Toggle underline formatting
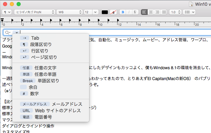The width and height of the screenshot is (211, 133). pyautogui.click(x=135, y=12)
